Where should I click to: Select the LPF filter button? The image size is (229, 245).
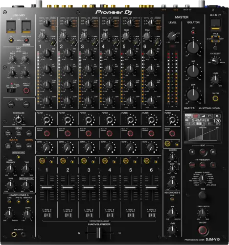(x=11, y=104)
